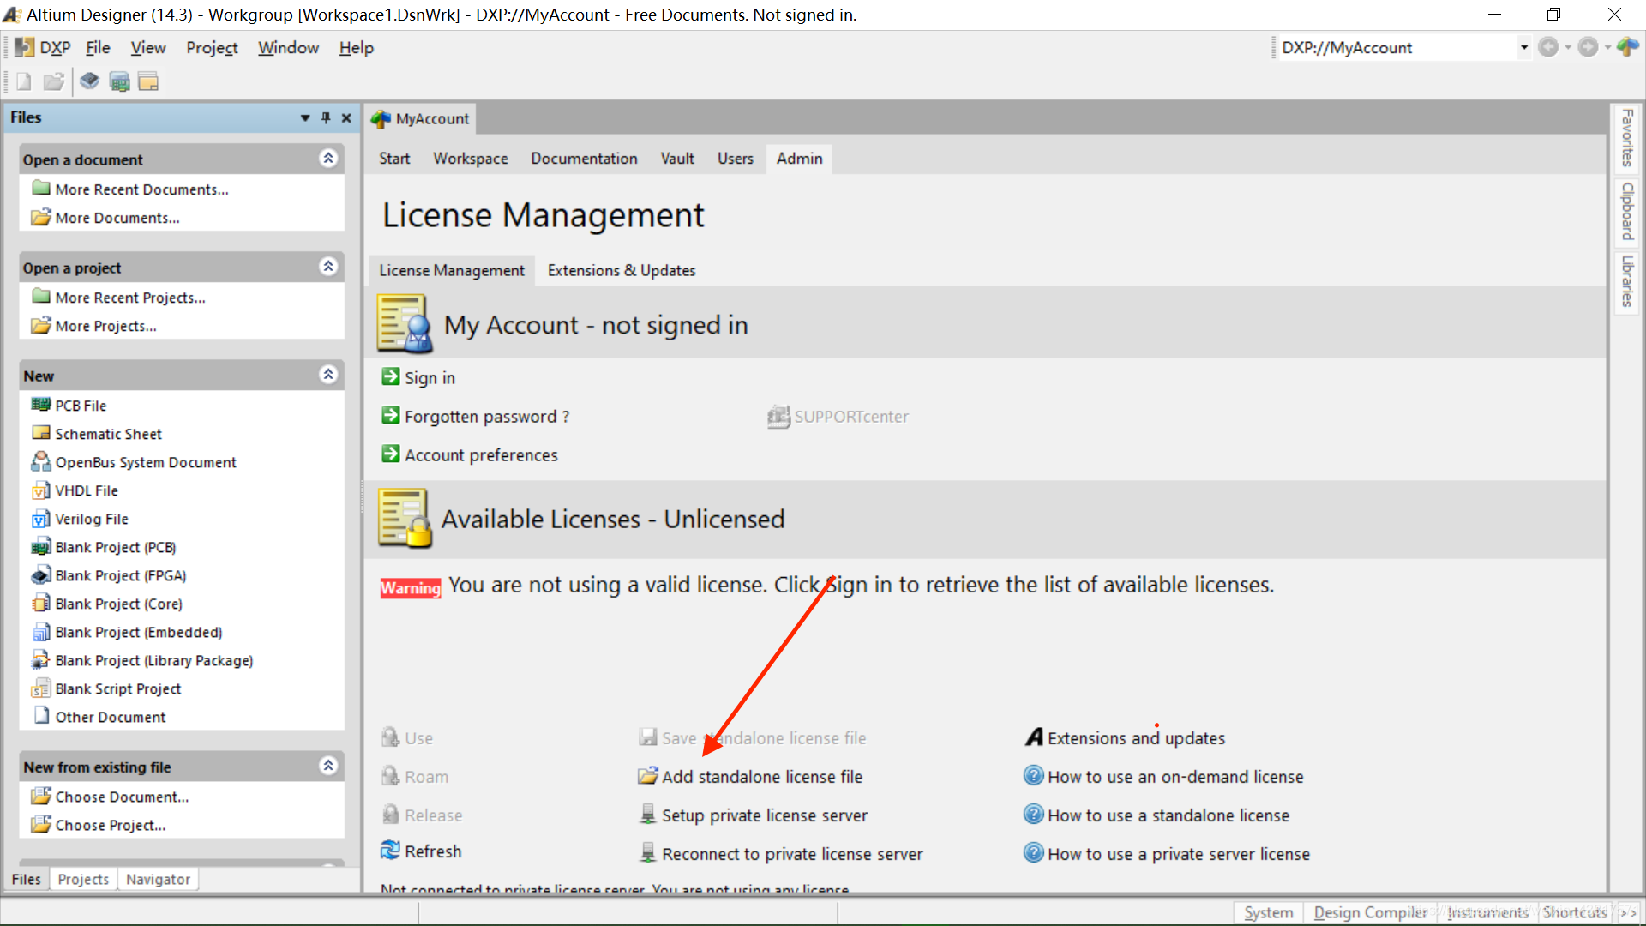Collapse New from existing file section
The width and height of the screenshot is (1646, 926).
(328, 765)
